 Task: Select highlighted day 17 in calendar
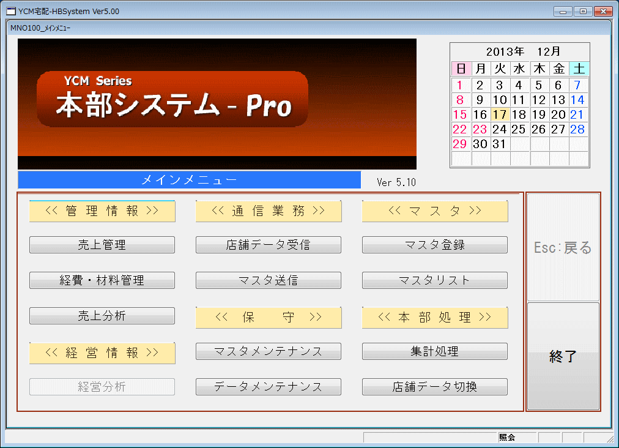tap(500, 114)
